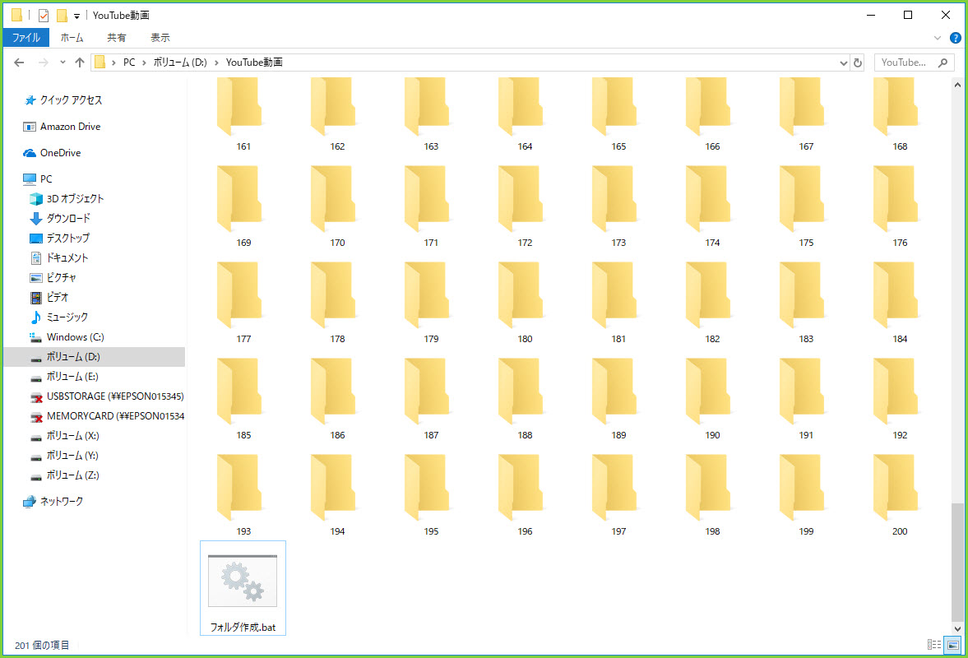
Task: Open the Help question mark icon
Action: 955,38
